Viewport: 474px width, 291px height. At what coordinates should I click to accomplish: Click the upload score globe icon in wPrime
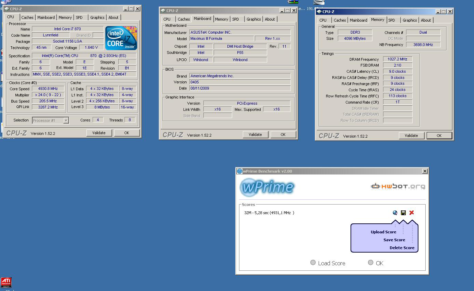[395, 213]
